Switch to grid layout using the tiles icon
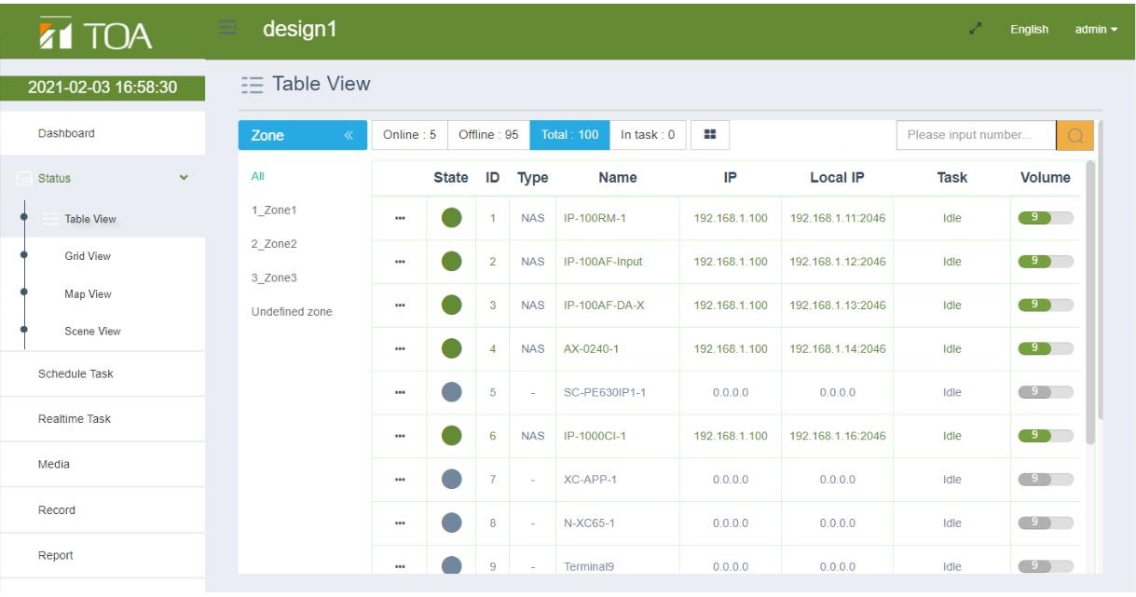Viewport: 1136px width, 597px height. pos(709,135)
